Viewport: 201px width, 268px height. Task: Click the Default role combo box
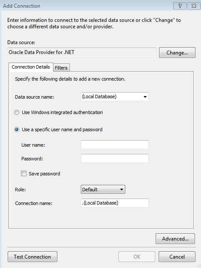coord(103,190)
